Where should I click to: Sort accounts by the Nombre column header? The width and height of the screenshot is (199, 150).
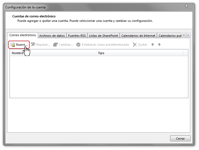53,53
